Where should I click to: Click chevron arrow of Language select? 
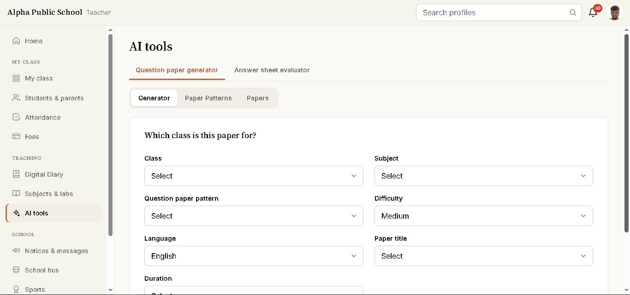pyautogui.click(x=354, y=256)
